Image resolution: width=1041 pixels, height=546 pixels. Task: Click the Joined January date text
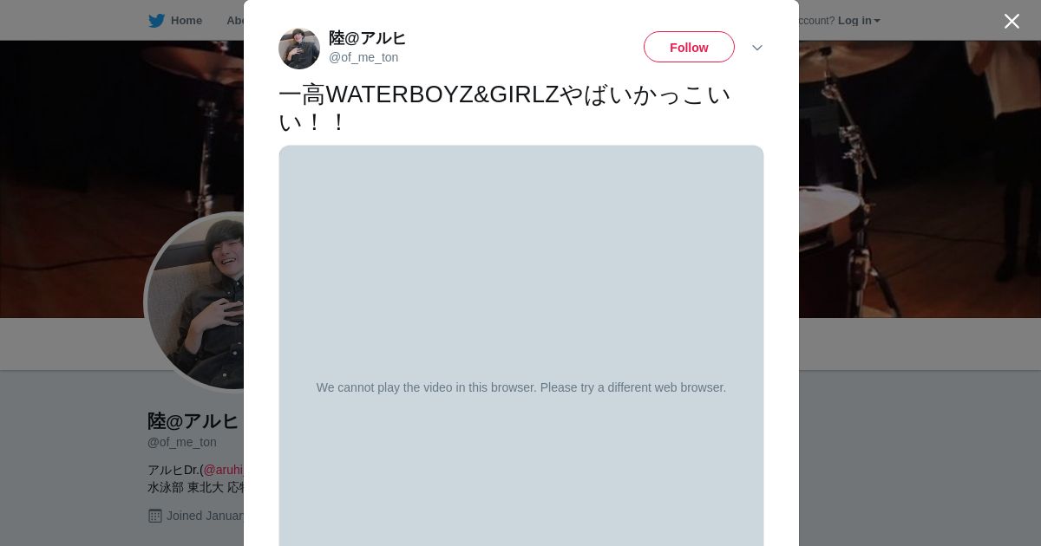[x=205, y=516]
